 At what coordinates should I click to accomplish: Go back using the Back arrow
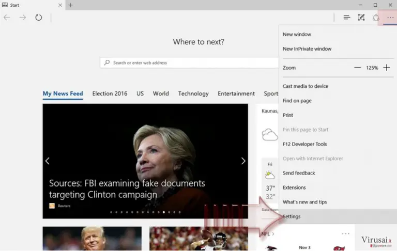tap(7, 18)
